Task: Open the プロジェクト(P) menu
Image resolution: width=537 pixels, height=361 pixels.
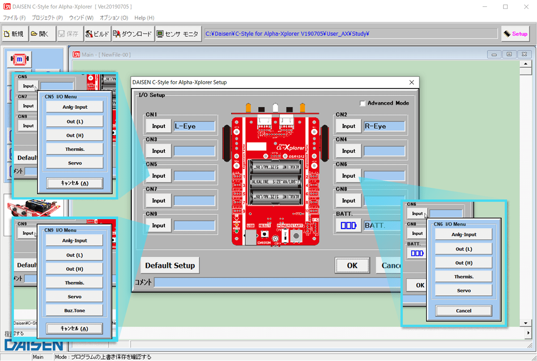Action: click(x=47, y=18)
